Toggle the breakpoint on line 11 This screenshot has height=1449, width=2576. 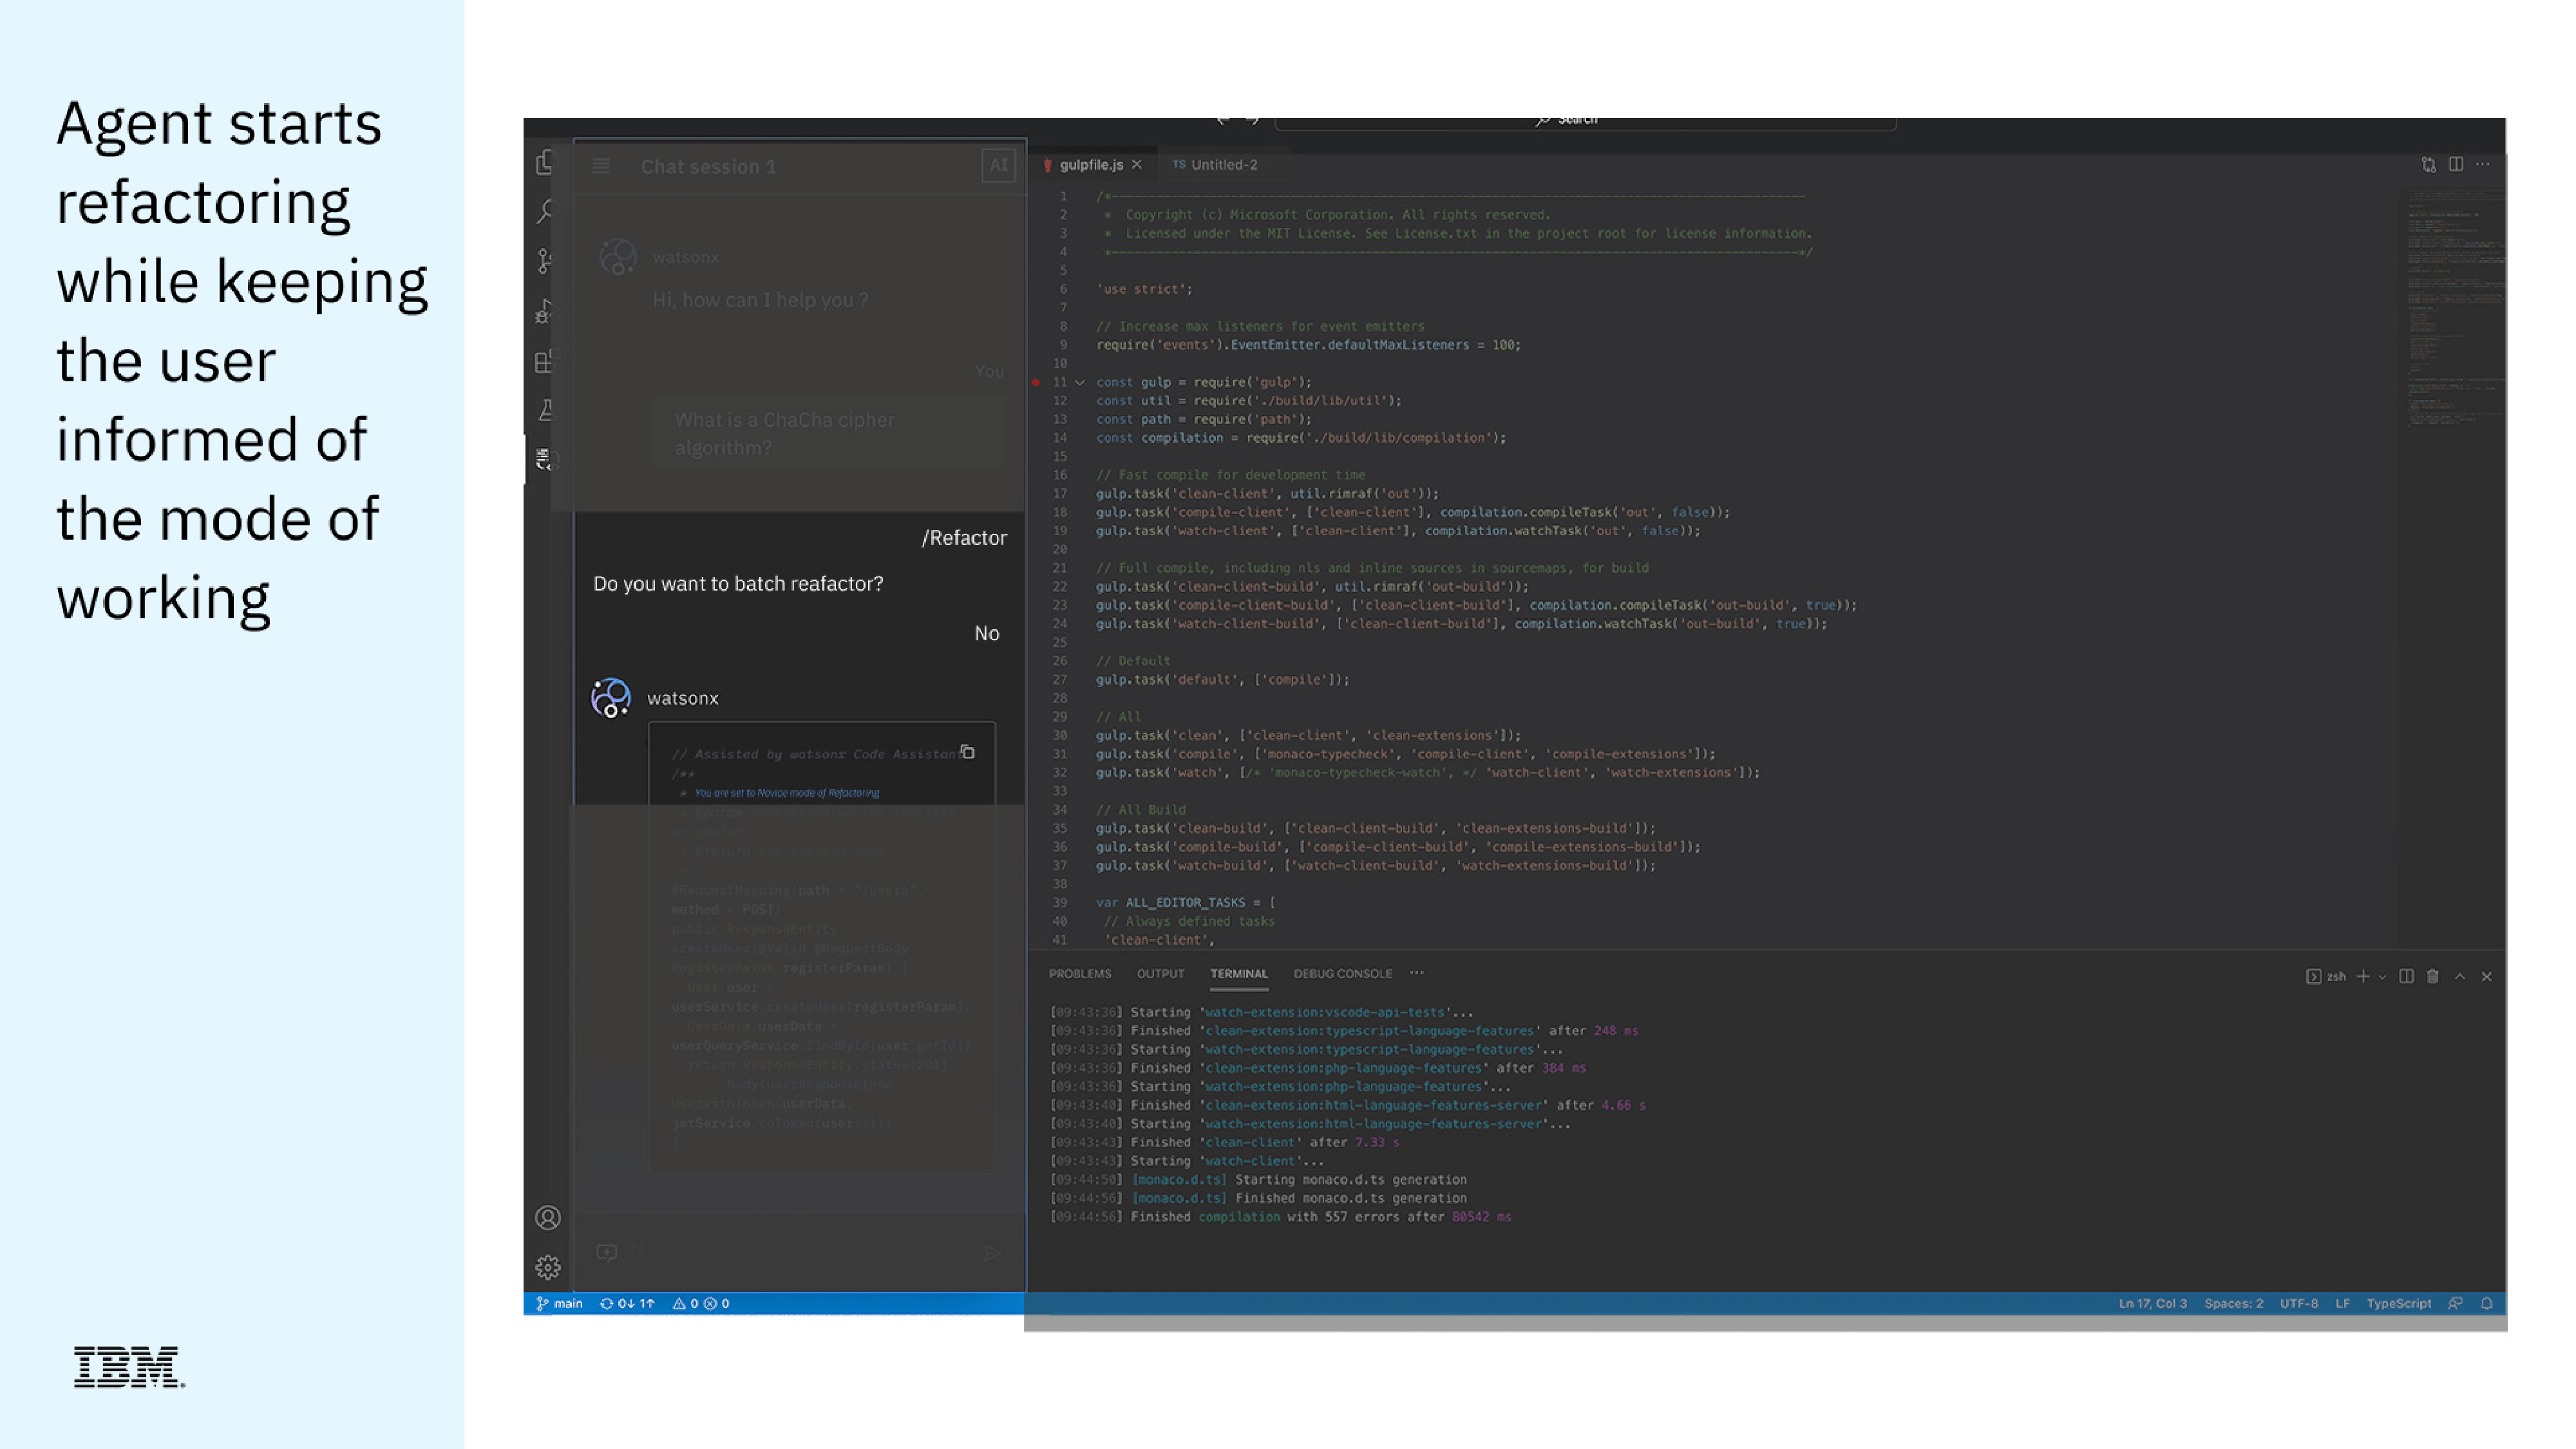click(x=1036, y=382)
